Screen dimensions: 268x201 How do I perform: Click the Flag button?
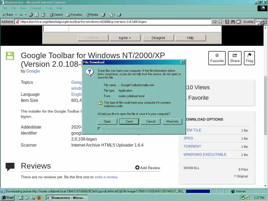pos(249,58)
